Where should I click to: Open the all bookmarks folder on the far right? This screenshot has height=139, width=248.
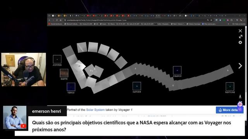pyautogui.click(x=239, y=24)
